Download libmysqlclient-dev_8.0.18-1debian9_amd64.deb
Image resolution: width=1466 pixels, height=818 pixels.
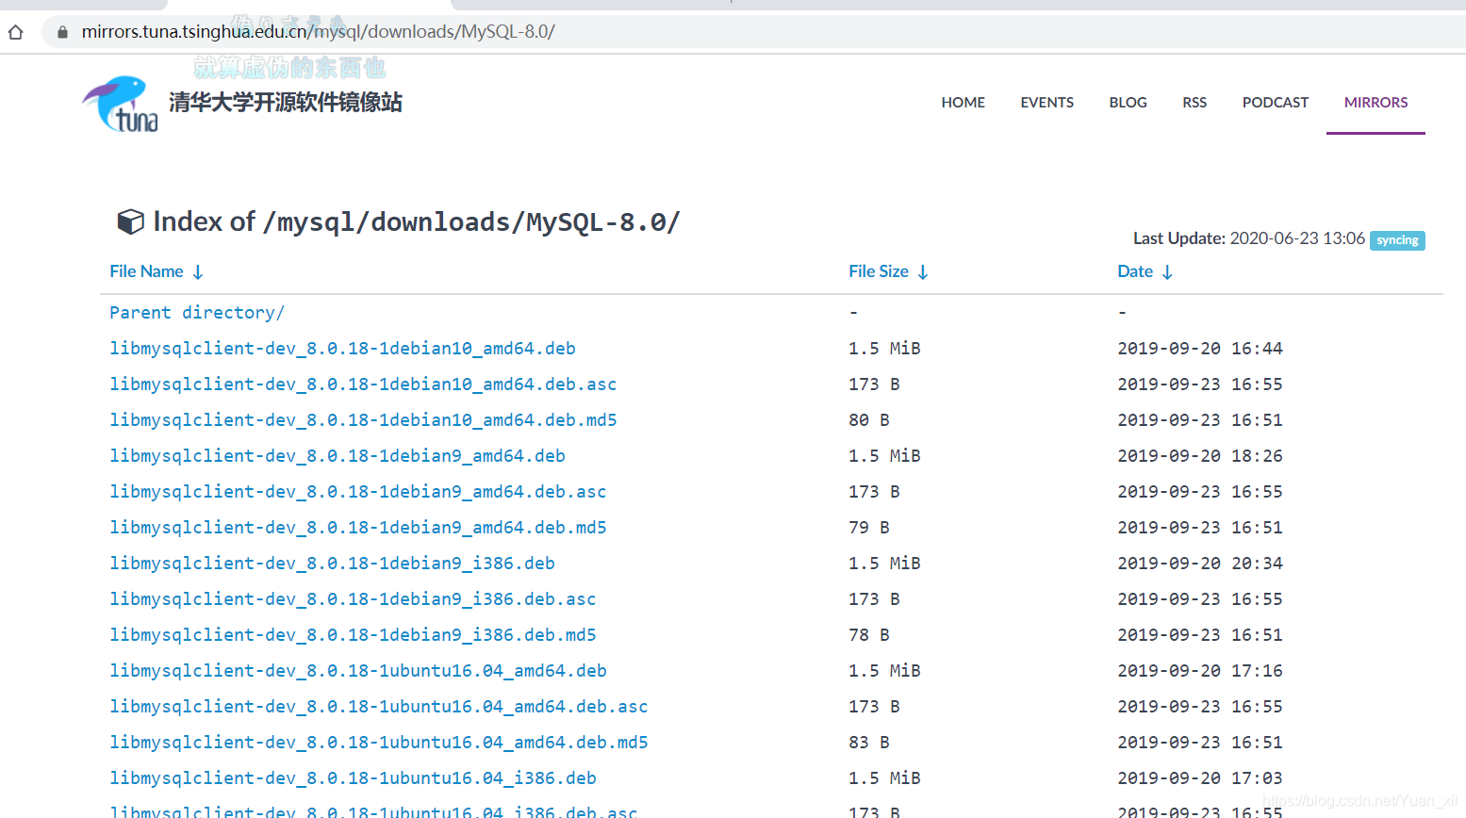(x=338, y=456)
